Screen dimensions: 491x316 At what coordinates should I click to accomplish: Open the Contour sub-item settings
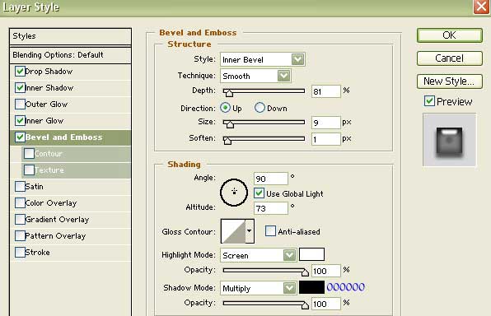[76, 154]
